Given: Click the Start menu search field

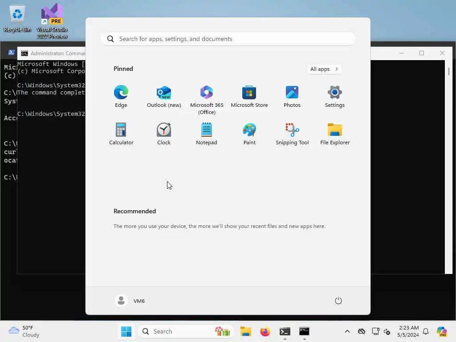Looking at the screenshot, I should [228, 39].
